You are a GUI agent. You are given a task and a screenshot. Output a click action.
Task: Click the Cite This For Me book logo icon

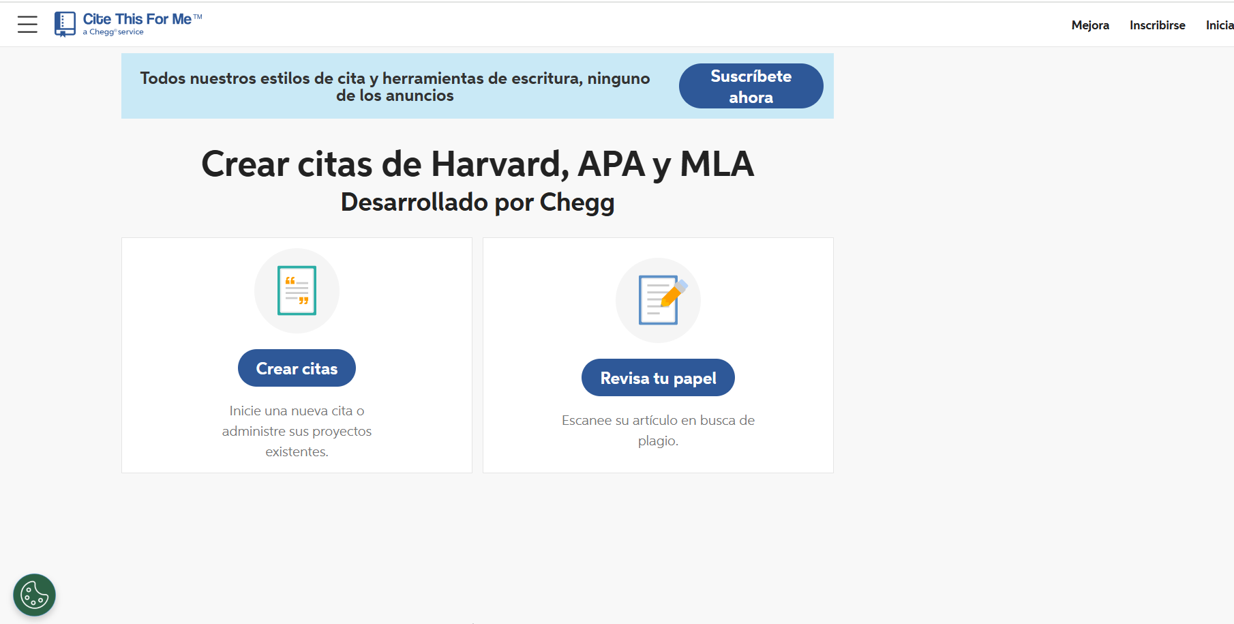[x=65, y=24]
